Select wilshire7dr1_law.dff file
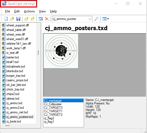The width and height of the screenshot is (147, 133). pos(19,44)
